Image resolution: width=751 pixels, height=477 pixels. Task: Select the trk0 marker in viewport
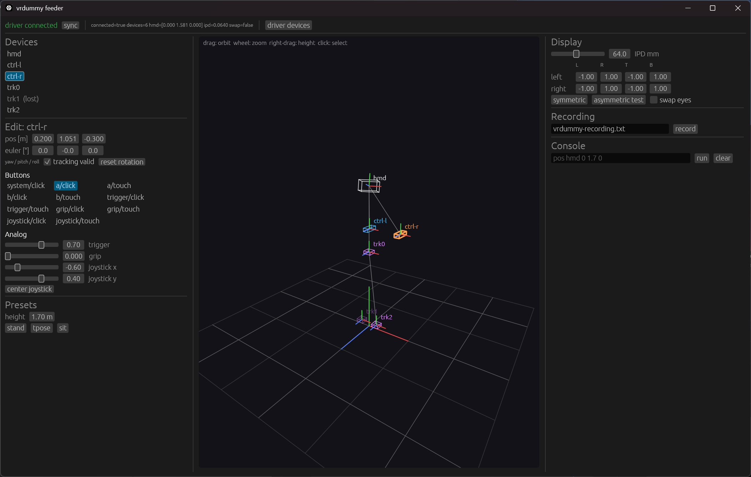pos(369,252)
